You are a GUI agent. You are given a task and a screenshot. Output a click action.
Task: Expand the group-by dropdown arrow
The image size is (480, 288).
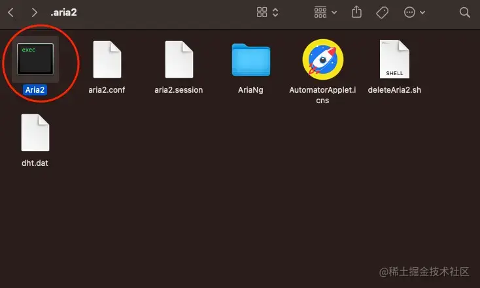click(334, 12)
